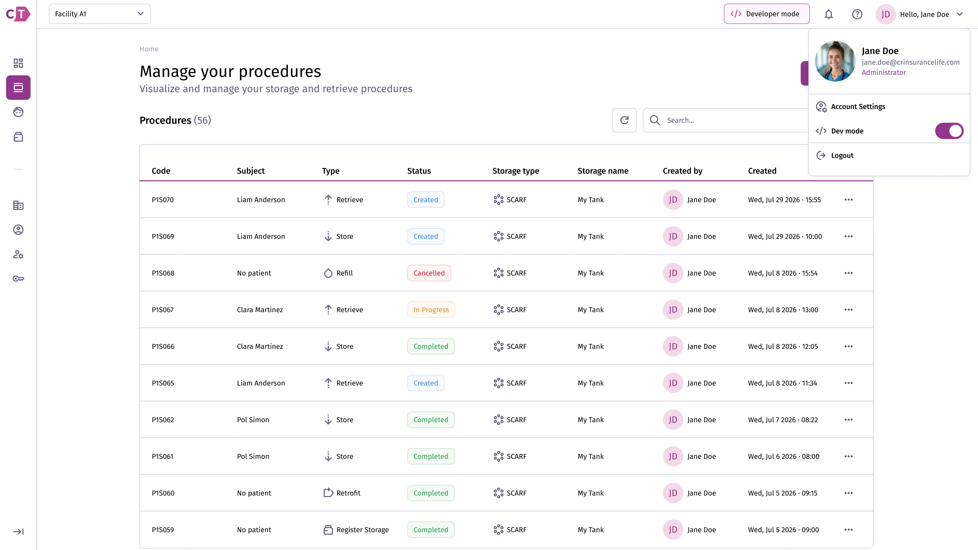
Task: Open the user management gear sidebar icon
Action: pyautogui.click(x=18, y=254)
